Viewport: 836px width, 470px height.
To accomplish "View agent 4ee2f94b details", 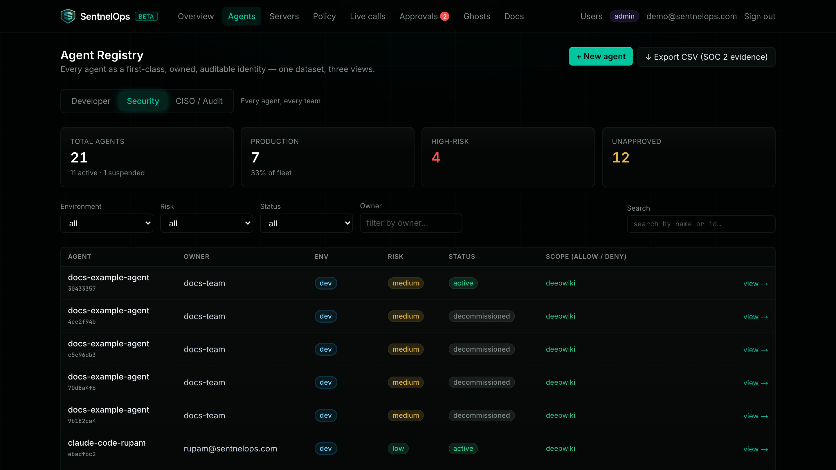I will 756,317.
